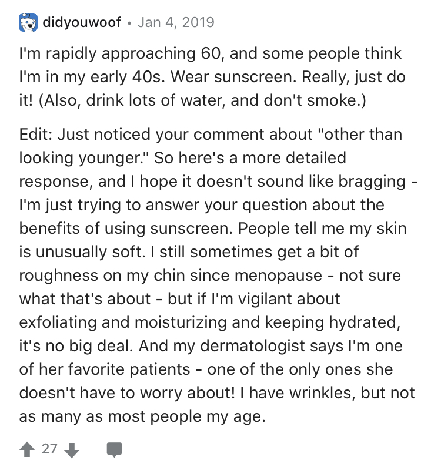Click the Jan 4, 2019 timestamp
Image resolution: width=441 pixels, height=467 pixels.
tap(175, 23)
